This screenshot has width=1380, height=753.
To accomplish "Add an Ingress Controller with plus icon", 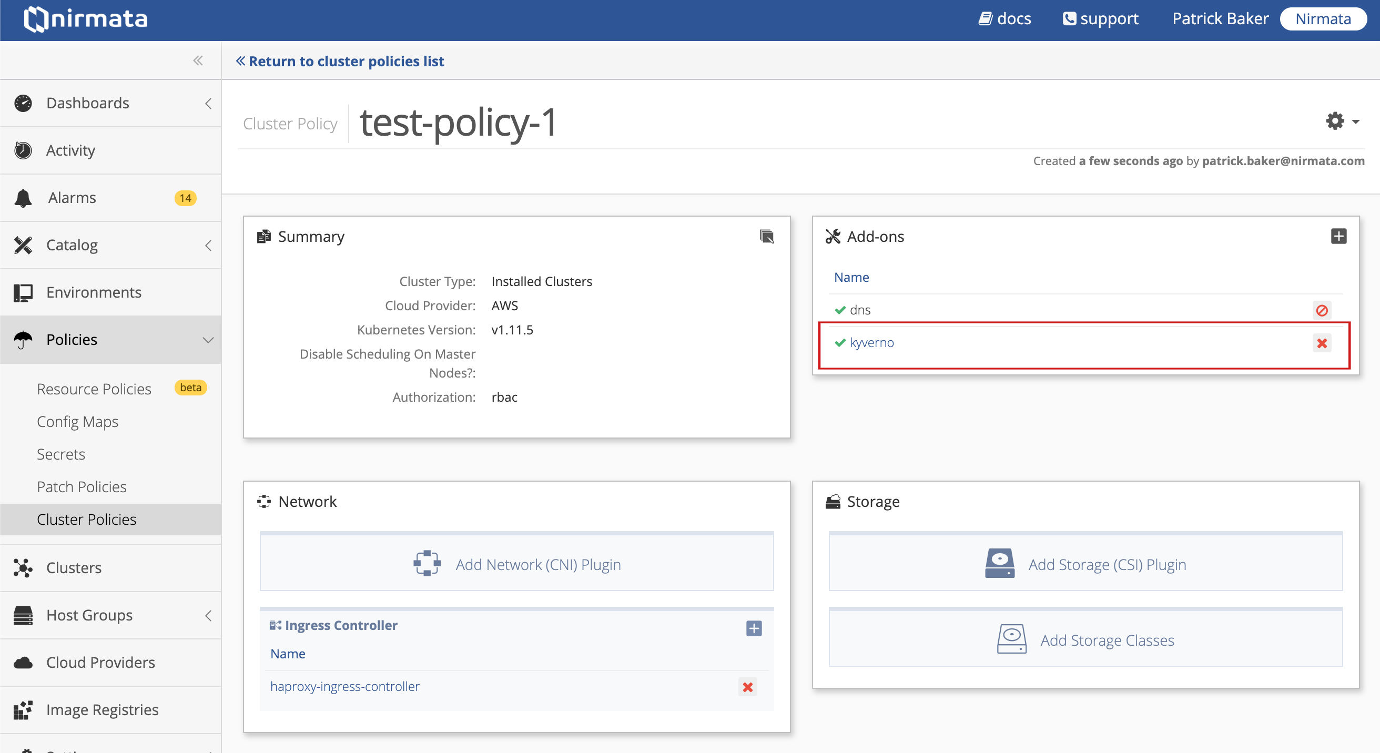I will click(x=754, y=628).
